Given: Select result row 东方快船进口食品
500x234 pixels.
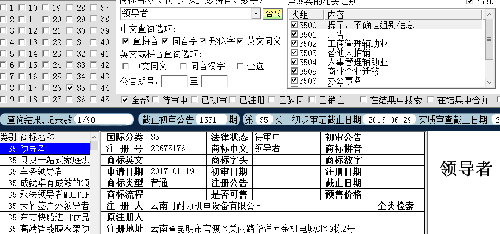Looking at the screenshot, I should (x=45, y=218).
